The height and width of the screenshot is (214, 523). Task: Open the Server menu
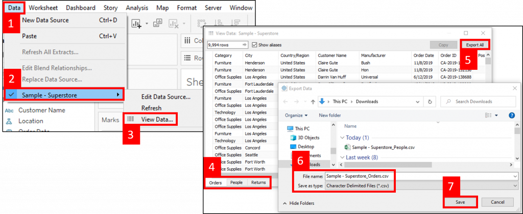click(213, 8)
